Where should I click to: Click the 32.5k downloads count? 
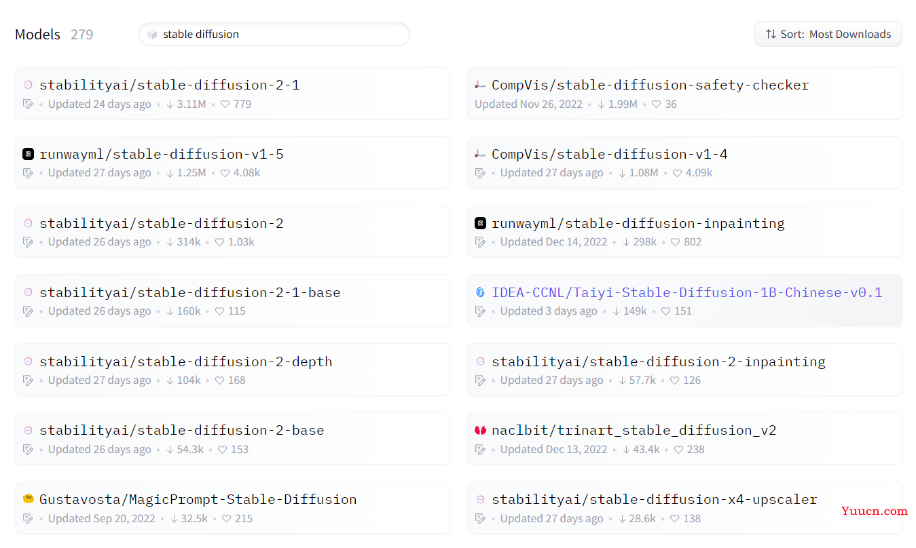tap(194, 519)
